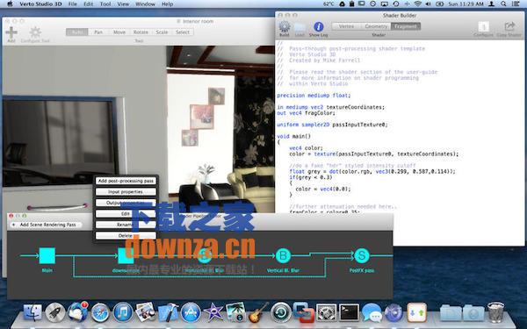527x329 pixels.
Task: Choose Delete from the pass popup
Action: [126, 236]
